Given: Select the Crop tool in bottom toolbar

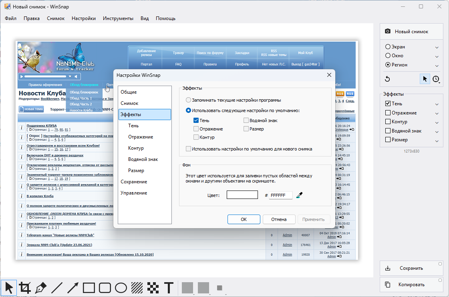Looking at the screenshot, I should 25,288.
